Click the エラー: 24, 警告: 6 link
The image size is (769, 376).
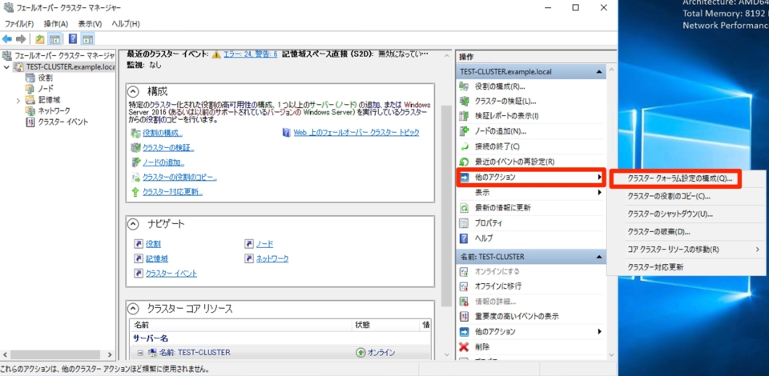[x=251, y=54]
